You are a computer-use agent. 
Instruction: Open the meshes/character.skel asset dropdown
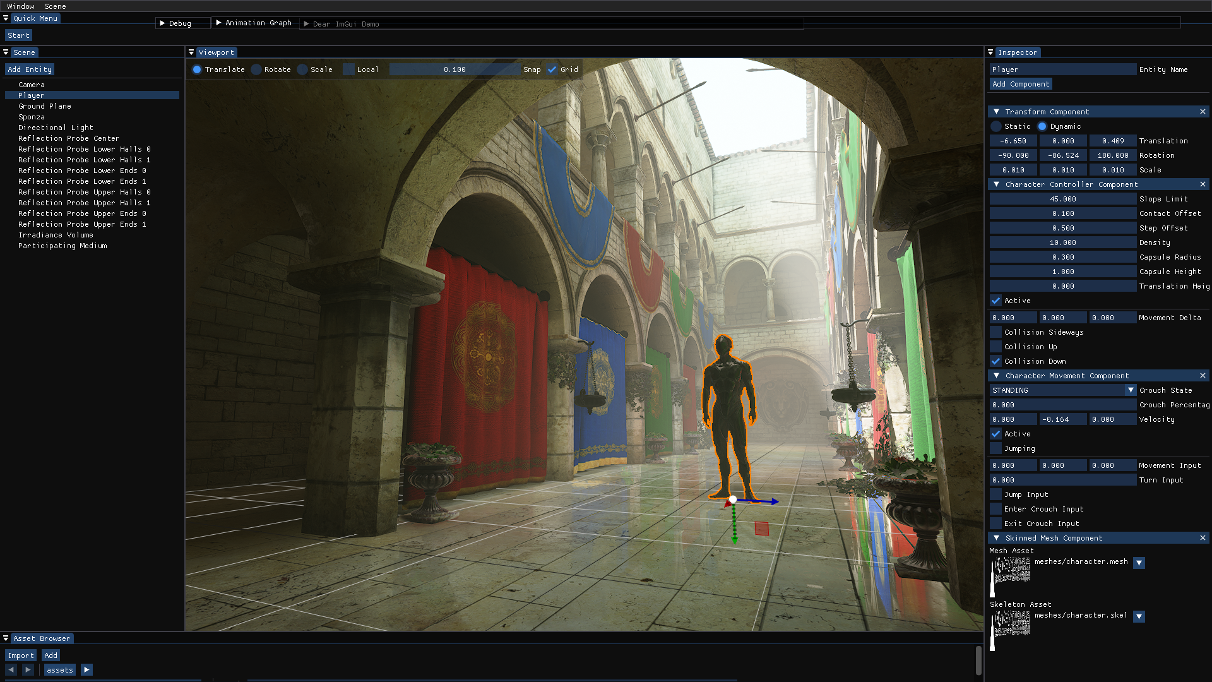coord(1139,616)
